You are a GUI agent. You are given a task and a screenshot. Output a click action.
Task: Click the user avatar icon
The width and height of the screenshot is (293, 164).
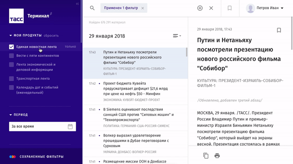[x=251, y=8]
